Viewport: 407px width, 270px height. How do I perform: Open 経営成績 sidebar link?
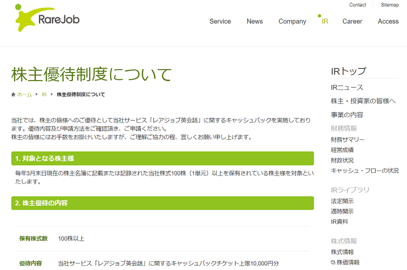[x=342, y=150]
